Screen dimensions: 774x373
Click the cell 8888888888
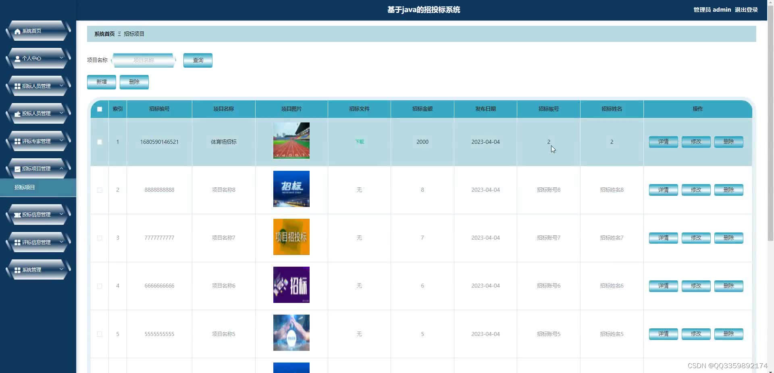click(159, 190)
